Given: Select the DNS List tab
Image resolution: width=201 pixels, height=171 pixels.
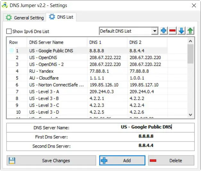Looking at the screenshot, I should tap(61, 17).
